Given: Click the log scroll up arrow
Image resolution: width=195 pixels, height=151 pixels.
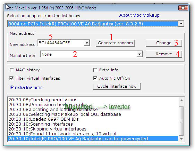Looking at the screenshot, I should pyautogui.click(x=181, y=100).
